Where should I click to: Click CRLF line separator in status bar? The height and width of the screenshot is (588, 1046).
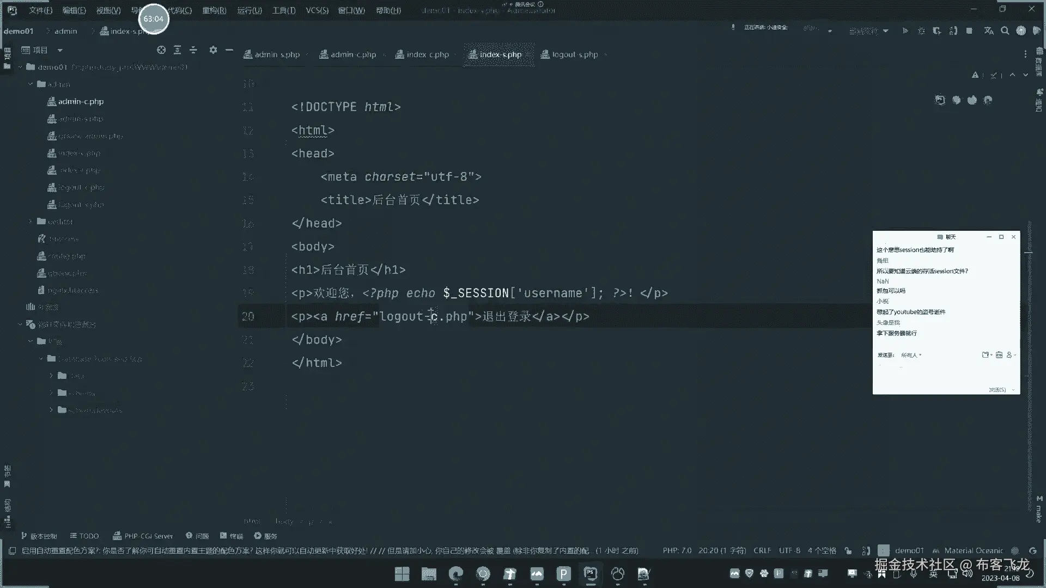pos(762,551)
